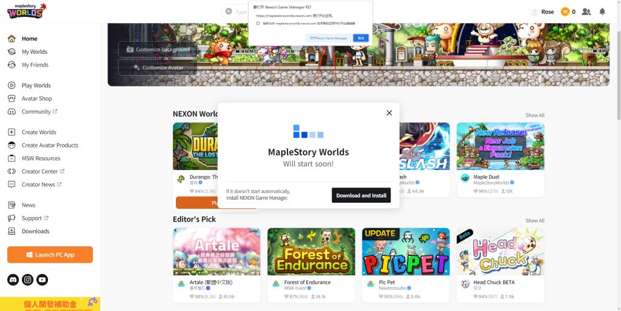This screenshot has width=621, height=311.
Task: Click the Maple Slash thumbnail
Action: (425, 146)
